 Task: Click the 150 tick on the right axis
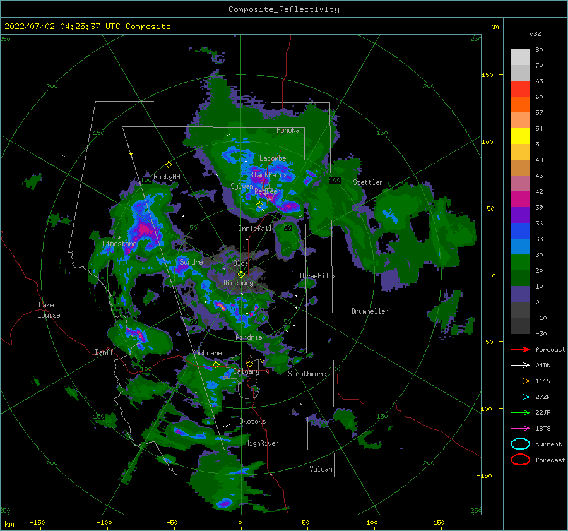[488, 75]
